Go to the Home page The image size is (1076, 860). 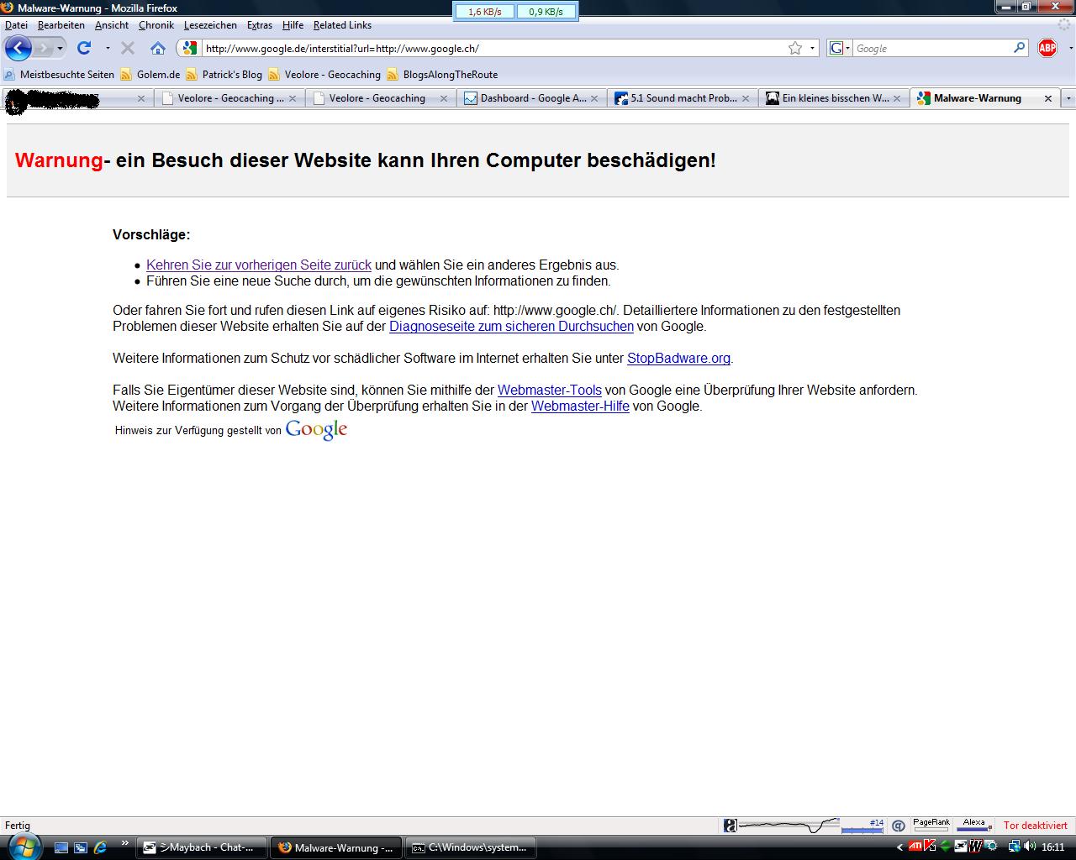[157, 48]
